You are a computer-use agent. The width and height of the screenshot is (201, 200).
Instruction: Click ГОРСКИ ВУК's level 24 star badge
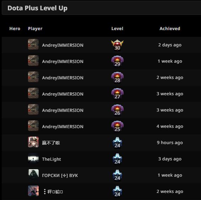117,175
